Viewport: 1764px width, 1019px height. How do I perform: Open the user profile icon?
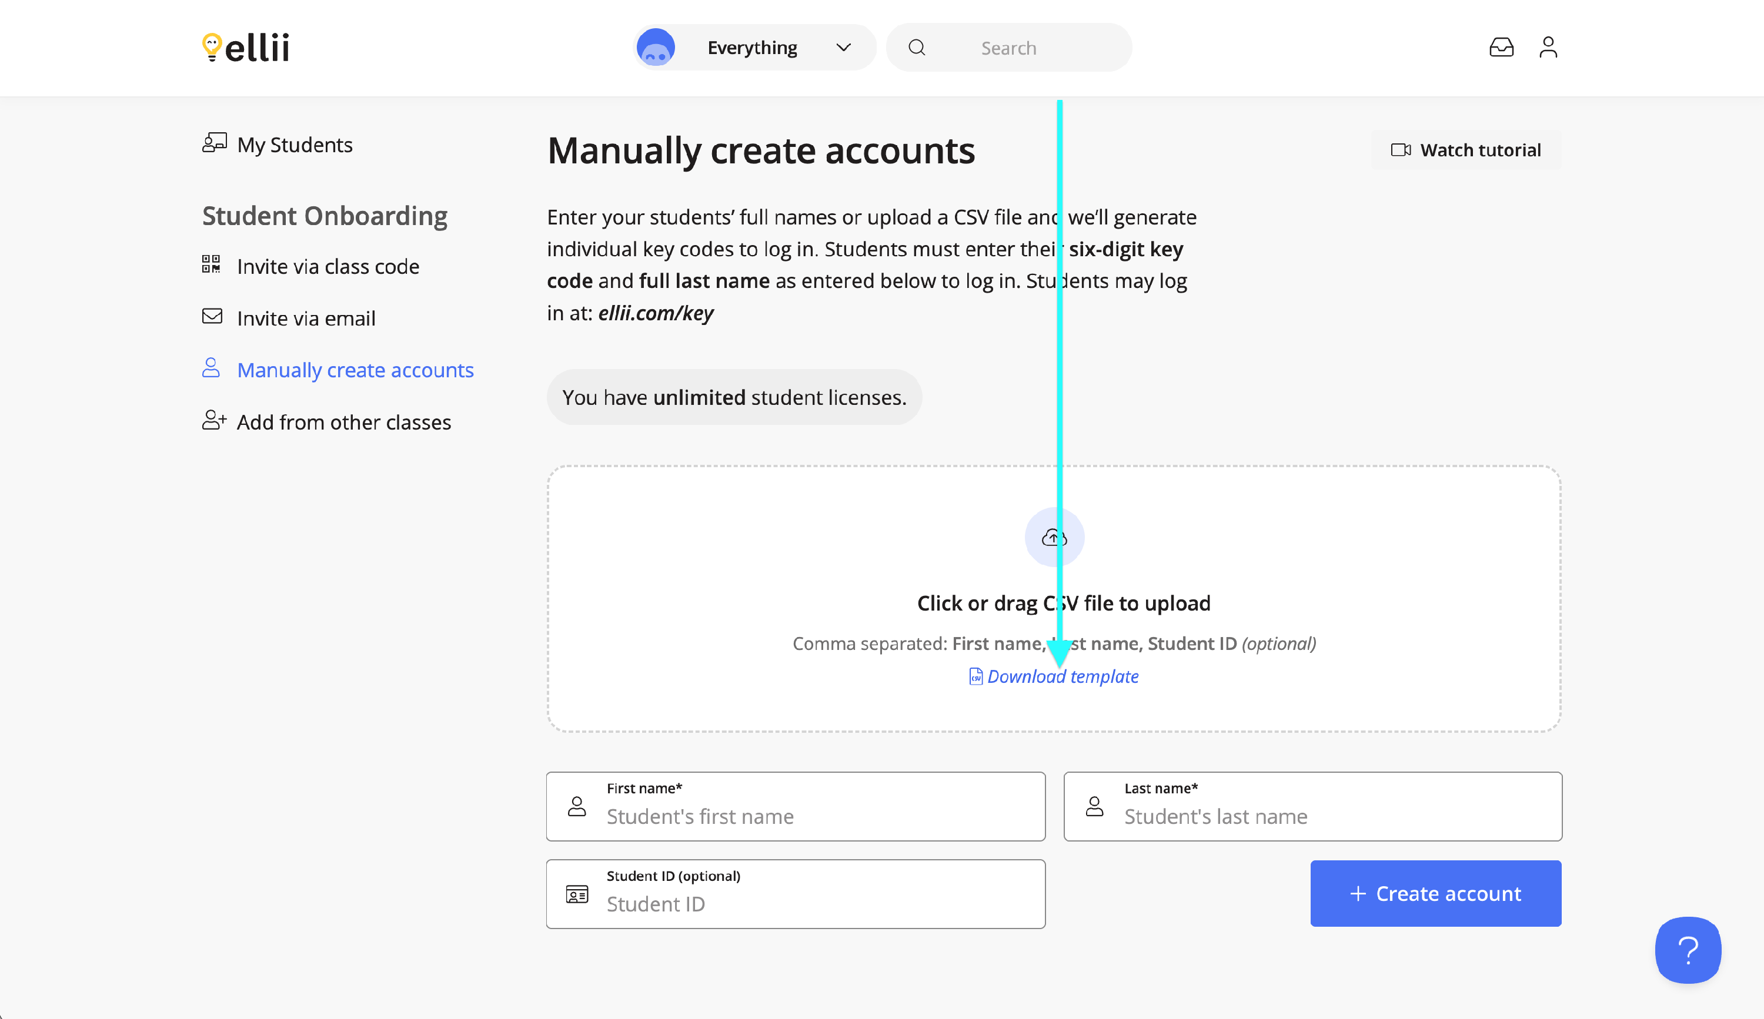pos(1548,48)
